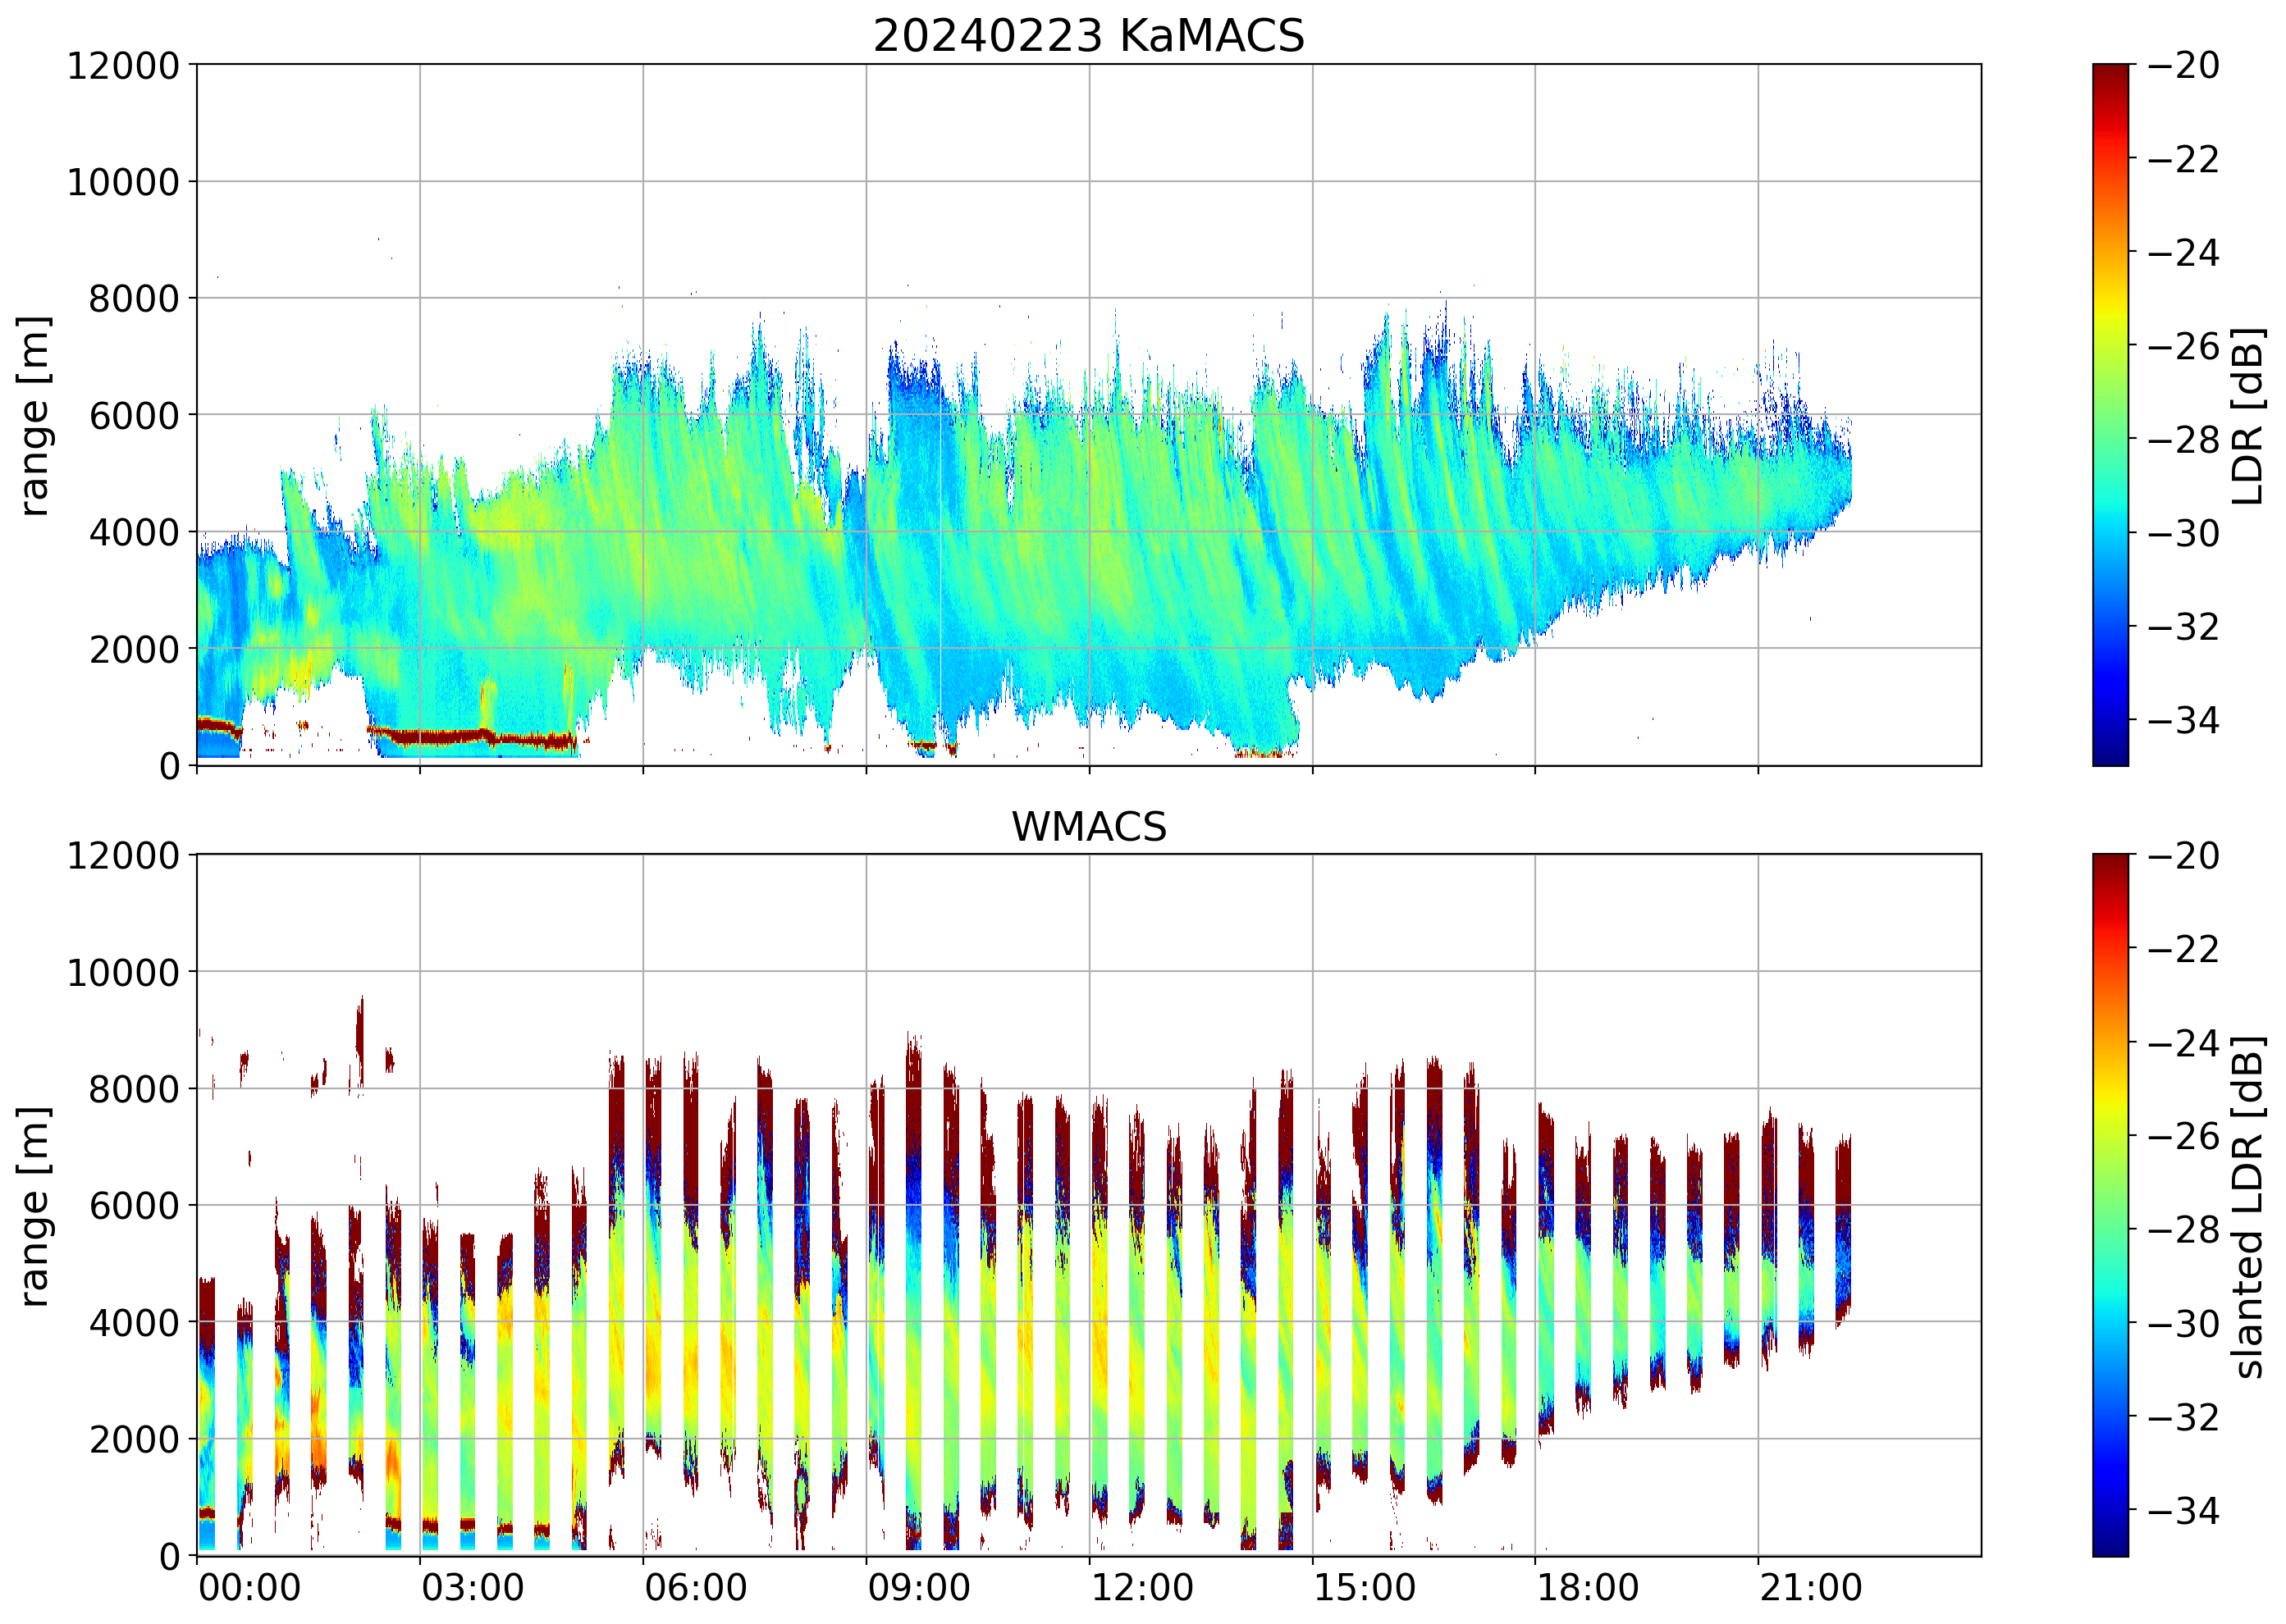Screen dimensions: 2286x1624
Task: Click the bottom slanted LDR colorbar gradient
Action: pos(2110,1205)
